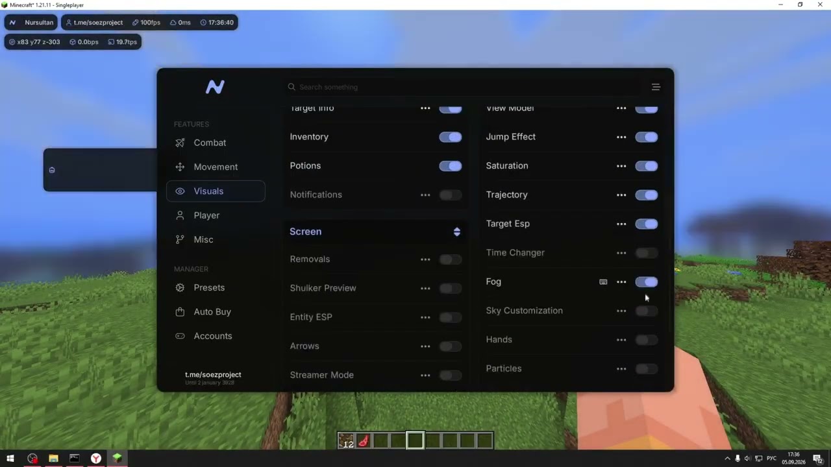Click the t.me/soezproject link in the sidebar
Image resolution: width=831 pixels, height=467 pixels.
pyautogui.click(x=213, y=374)
